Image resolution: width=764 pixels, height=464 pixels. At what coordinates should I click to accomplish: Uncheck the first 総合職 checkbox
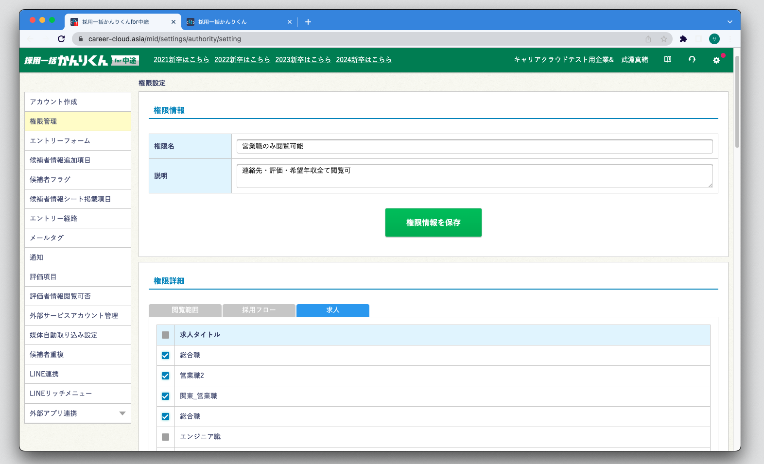click(x=165, y=355)
